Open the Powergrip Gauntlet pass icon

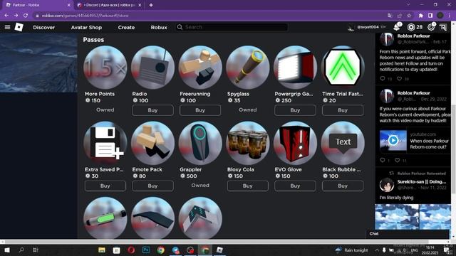[x=295, y=68]
